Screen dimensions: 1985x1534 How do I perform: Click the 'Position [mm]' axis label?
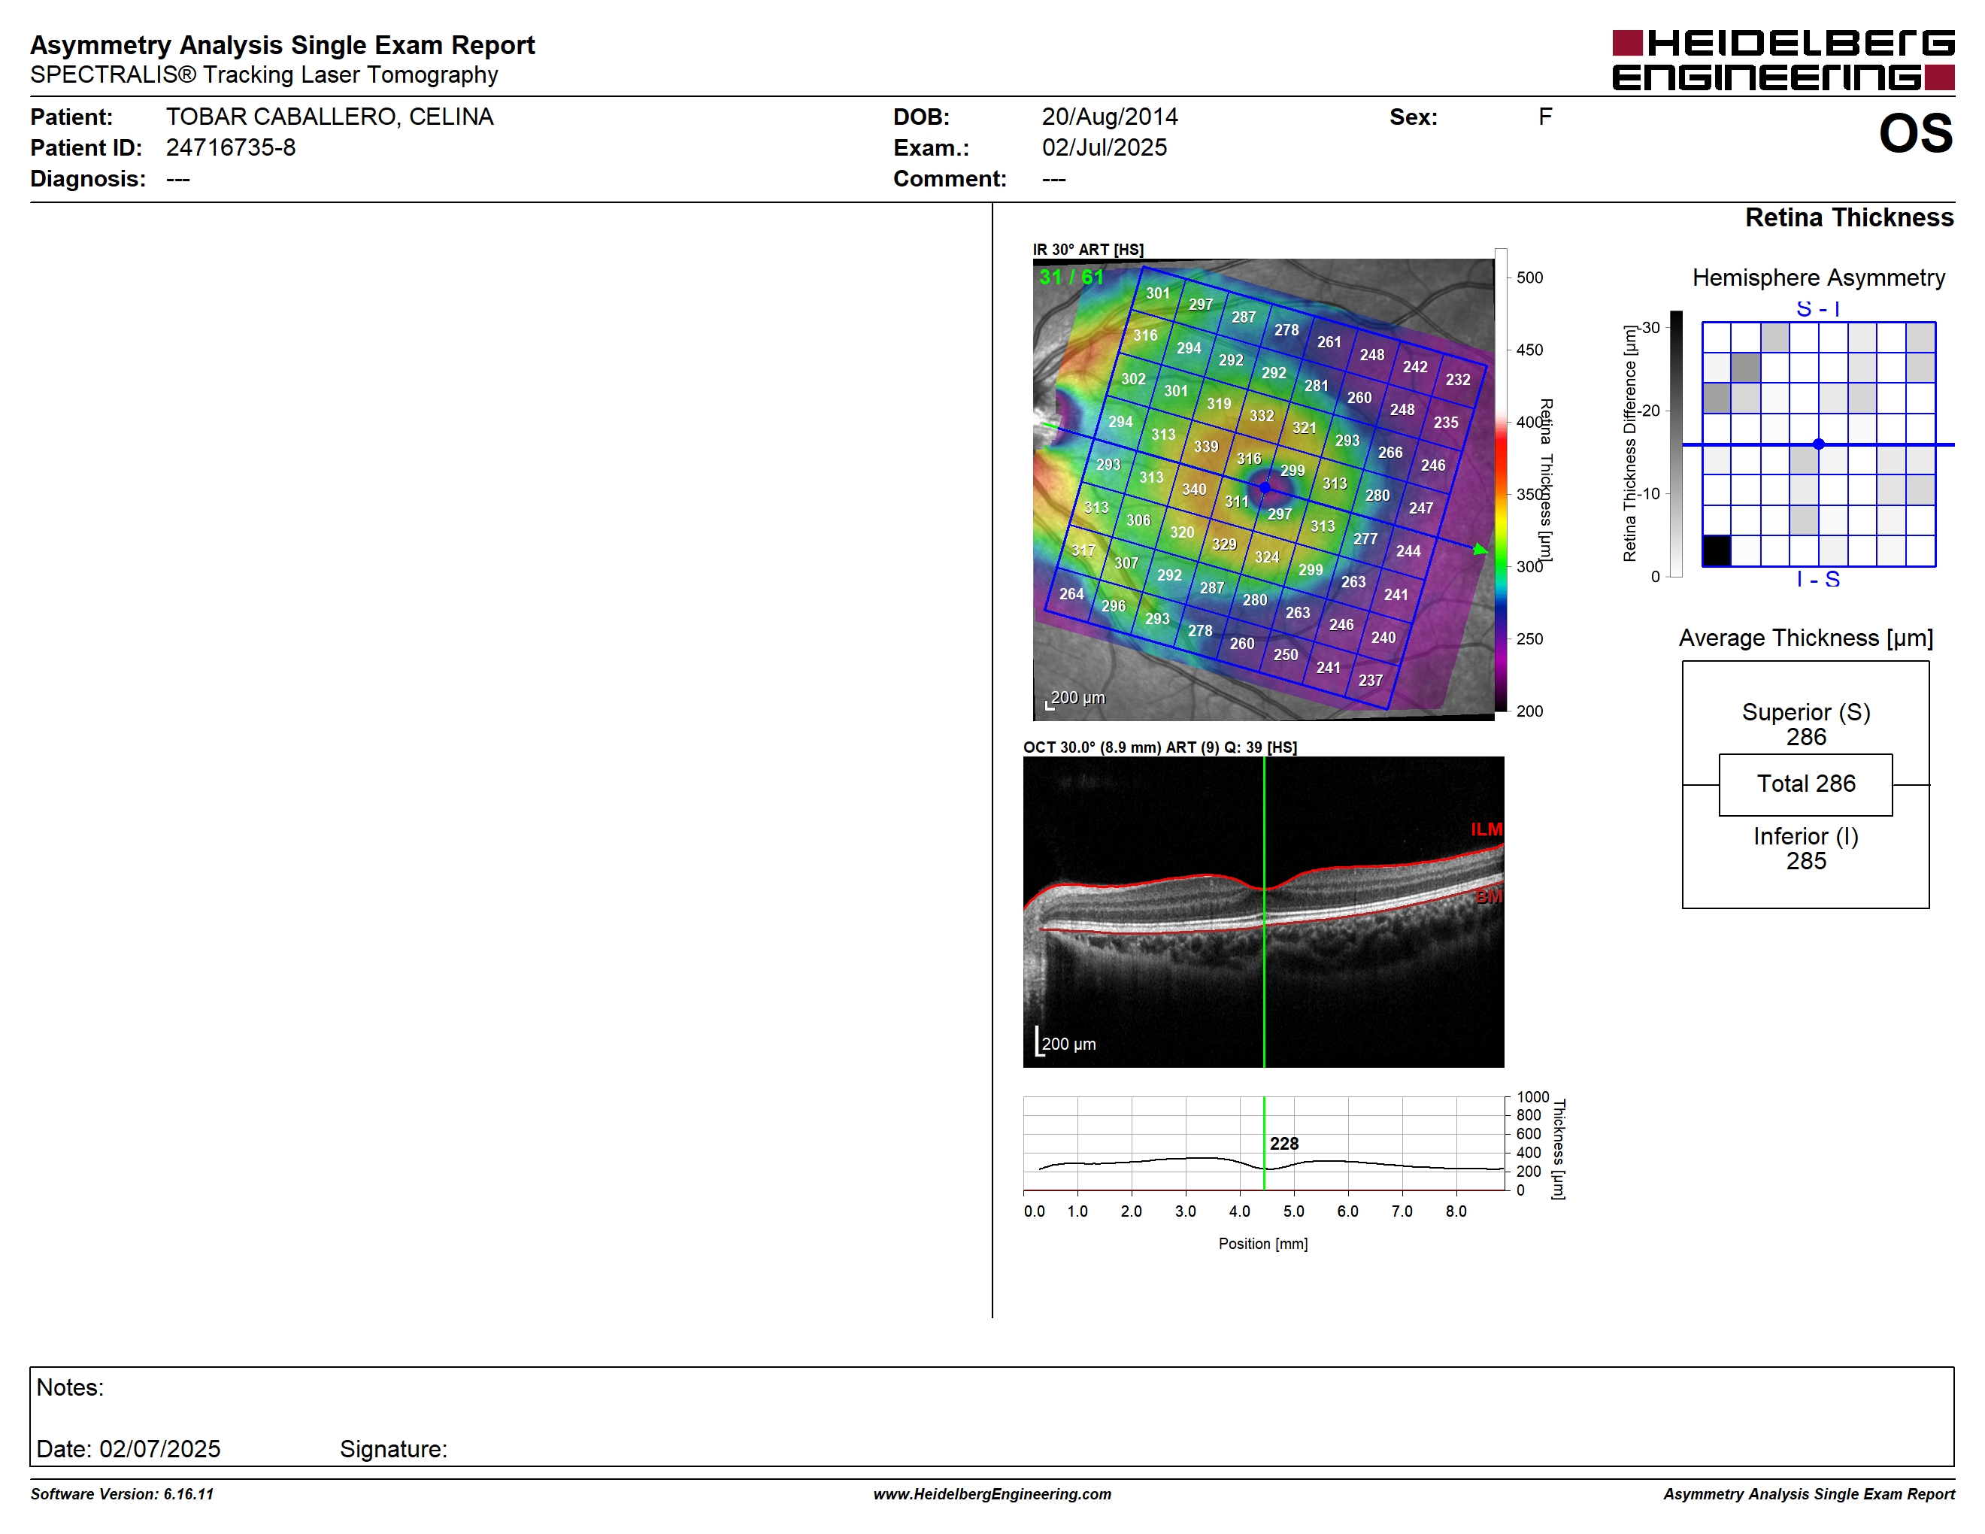(x=1263, y=1244)
